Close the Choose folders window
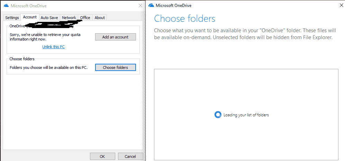 pyautogui.click(x=341, y=6)
